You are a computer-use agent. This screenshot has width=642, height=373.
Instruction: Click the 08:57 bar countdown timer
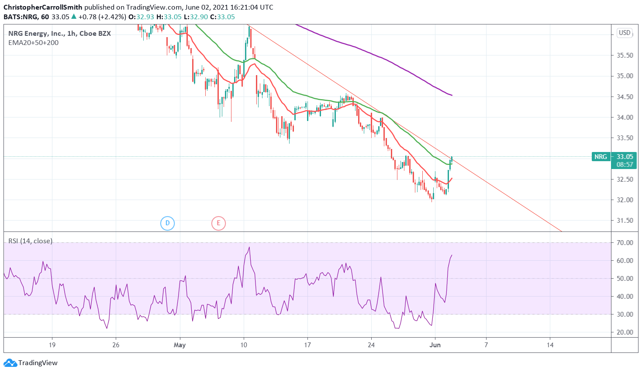click(x=625, y=165)
